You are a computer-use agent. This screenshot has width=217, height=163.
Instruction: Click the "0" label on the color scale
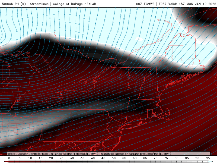(9, 158)
